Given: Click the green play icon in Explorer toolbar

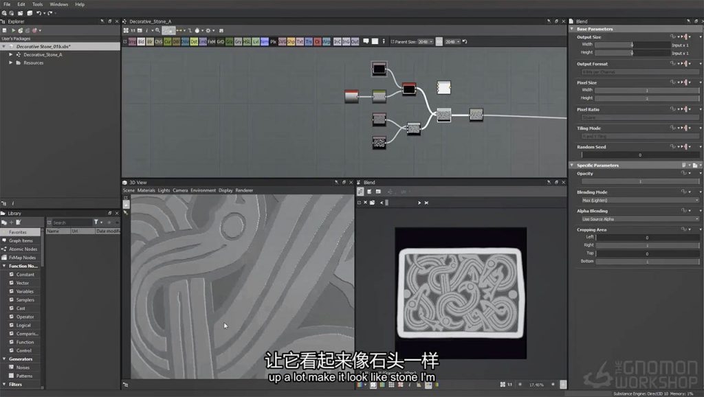Looking at the screenshot, I should (14, 30).
